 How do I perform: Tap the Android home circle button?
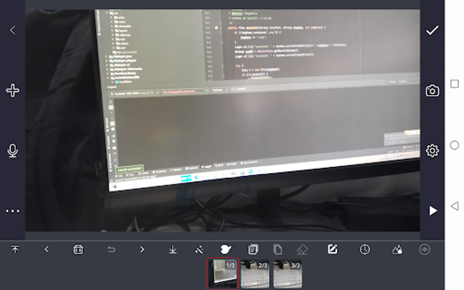coord(454,145)
